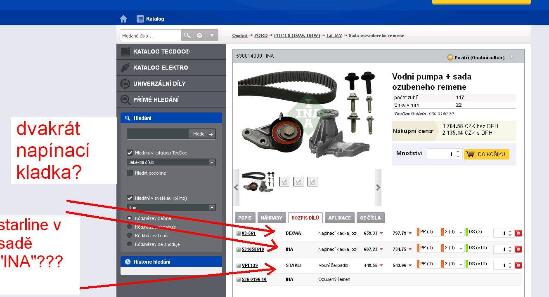Open third product image placeholder thumbnail
Screen dimensions: 549x297
pyautogui.click(x=298, y=182)
